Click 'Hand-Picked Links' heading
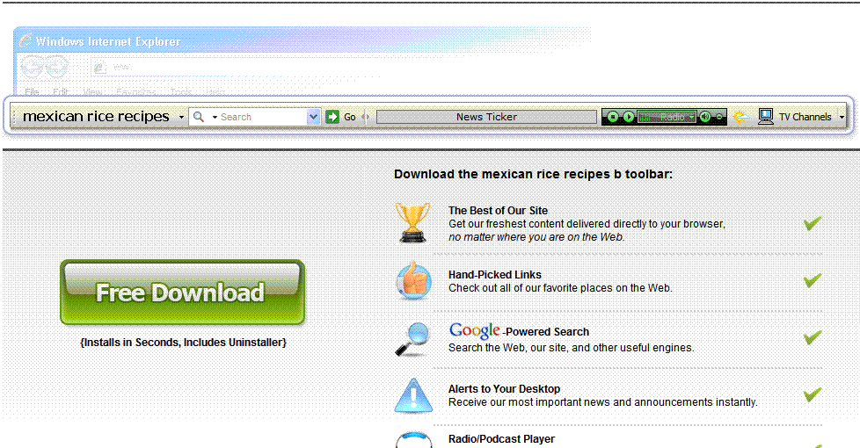860x448 pixels. (x=495, y=274)
